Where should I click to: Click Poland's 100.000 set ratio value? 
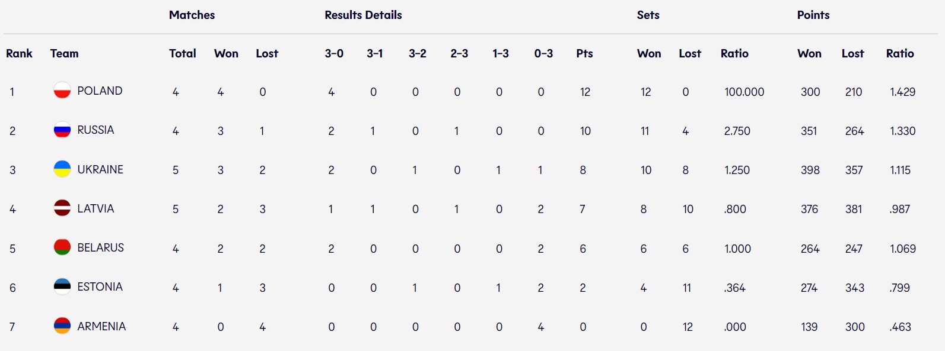tap(744, 92)
